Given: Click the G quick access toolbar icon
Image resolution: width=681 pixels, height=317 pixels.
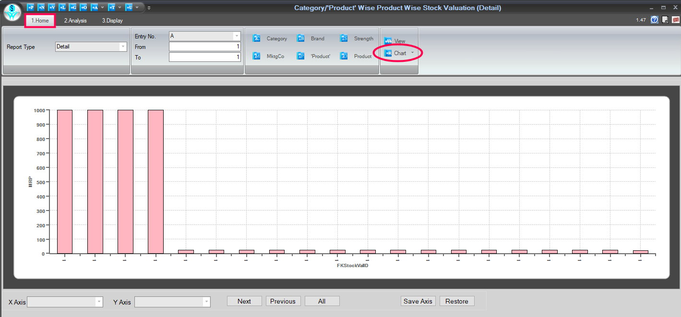Looking at the screenshot, I should 72,7.
